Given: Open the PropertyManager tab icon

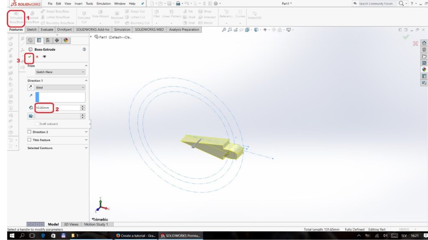Looking at the screenshot, I should point(39,40).
